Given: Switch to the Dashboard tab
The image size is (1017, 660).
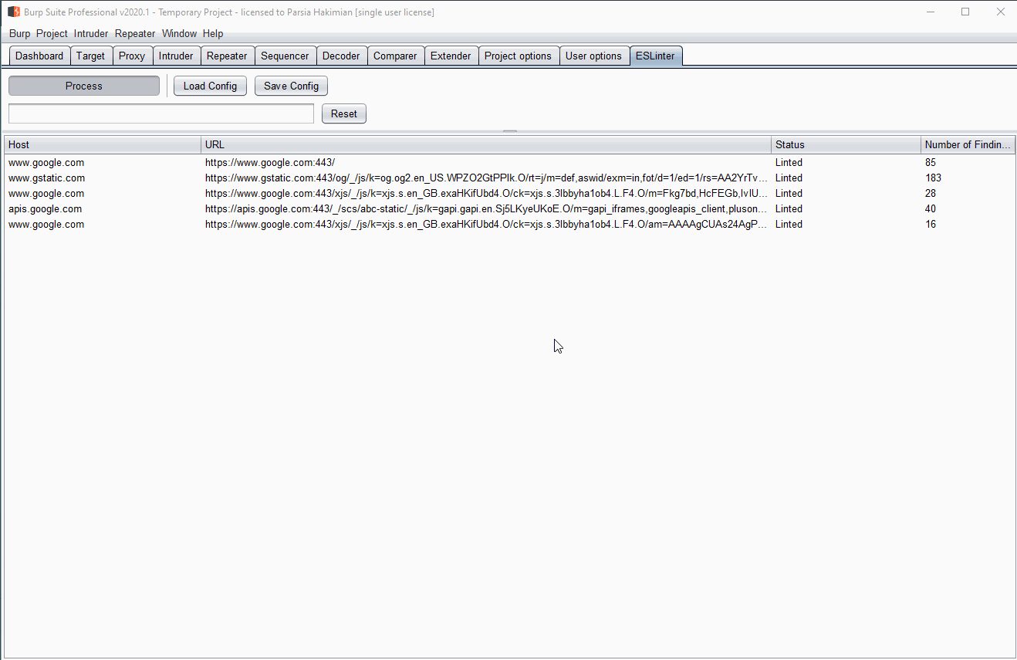Looking at the screenshot, I should tap(39, 56).
